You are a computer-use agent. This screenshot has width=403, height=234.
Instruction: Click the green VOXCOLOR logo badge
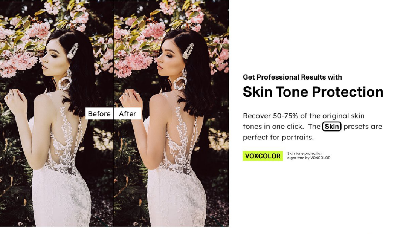pos(263,156)
